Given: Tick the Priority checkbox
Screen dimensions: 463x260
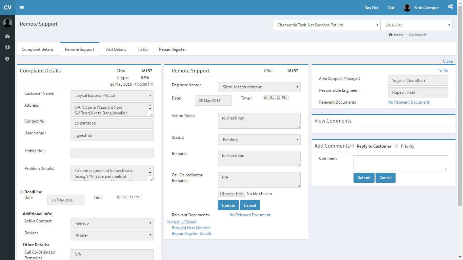Looking at the screenshot, I should point(397,146).
